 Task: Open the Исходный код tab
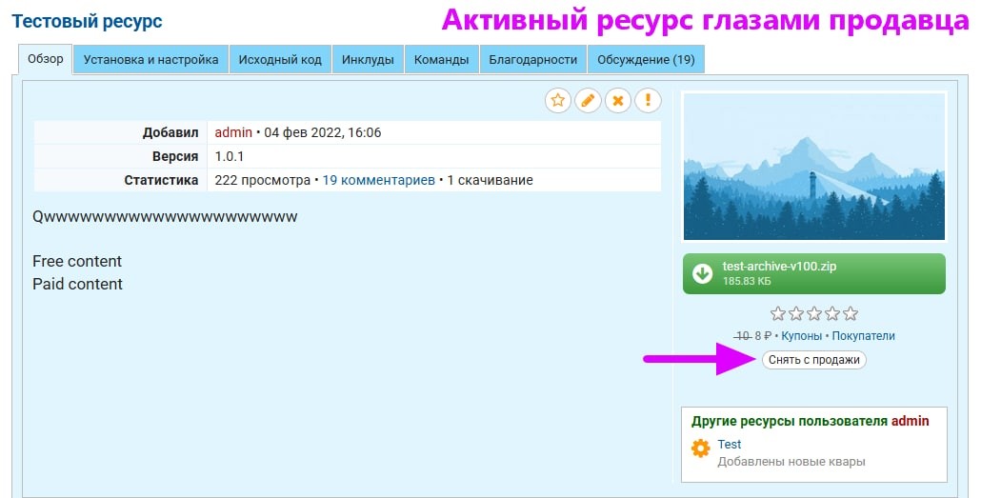(280, 59)
